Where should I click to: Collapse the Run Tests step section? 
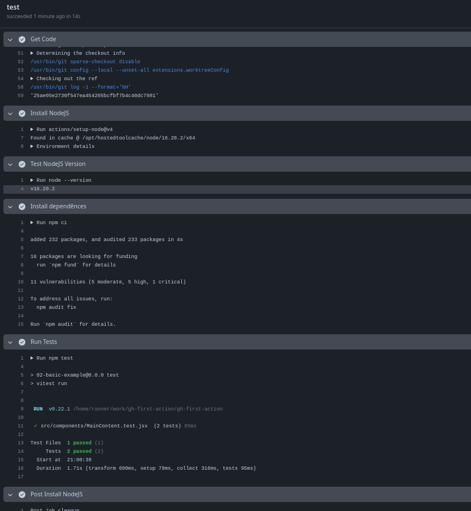coord(10,342)
